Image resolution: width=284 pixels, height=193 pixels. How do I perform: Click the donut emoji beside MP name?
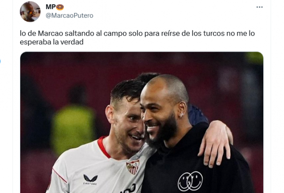point(60,7)
